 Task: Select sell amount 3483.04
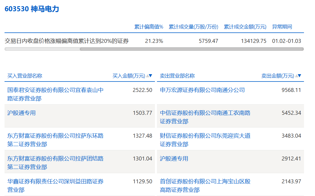click(x=291, y=136)
